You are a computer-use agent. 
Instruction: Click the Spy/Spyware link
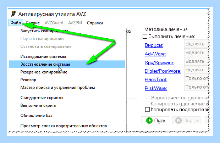pyautogui.click(x=159, y=62)
